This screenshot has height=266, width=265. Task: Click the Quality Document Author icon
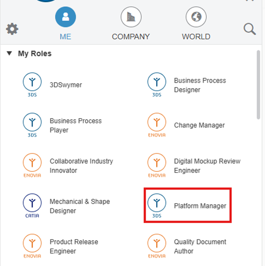(157, 246)
